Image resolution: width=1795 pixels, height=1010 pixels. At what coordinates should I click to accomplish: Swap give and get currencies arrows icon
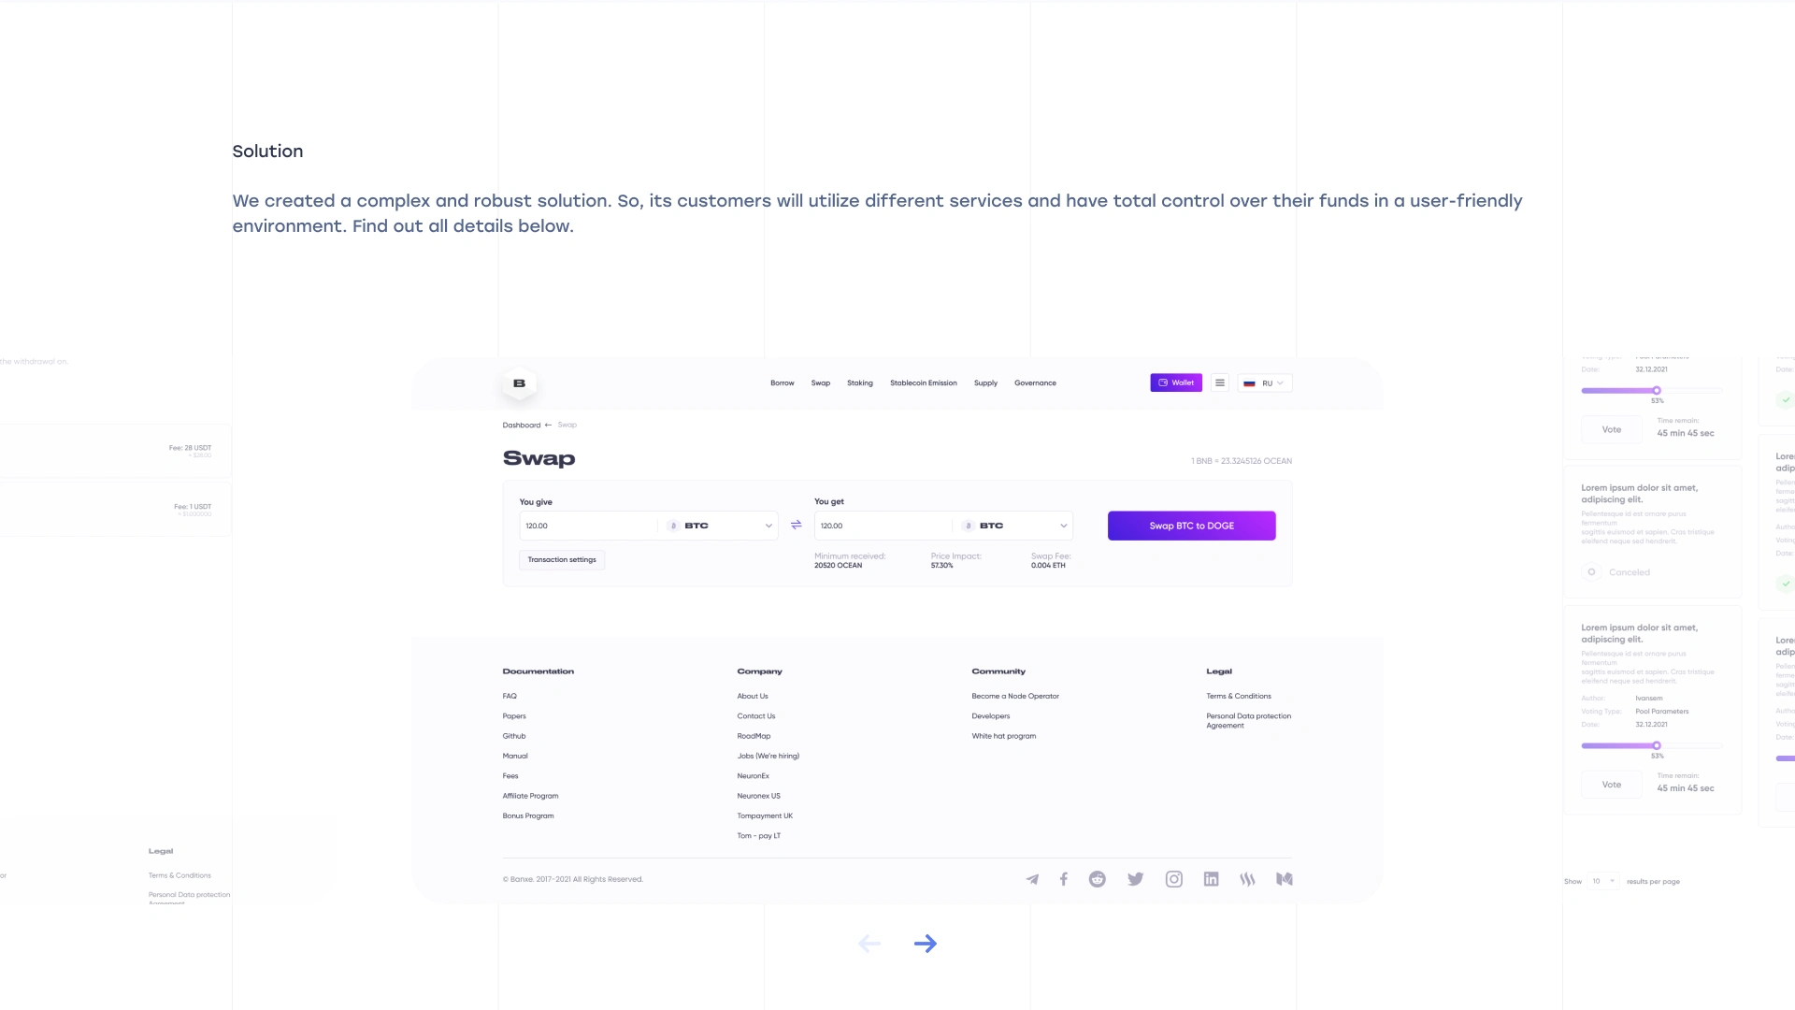pyautogui.click(x=797, y=526)
